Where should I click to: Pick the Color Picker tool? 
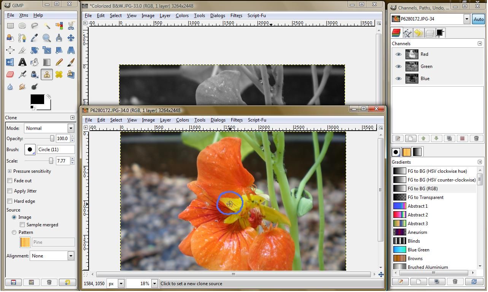point(34,38)
